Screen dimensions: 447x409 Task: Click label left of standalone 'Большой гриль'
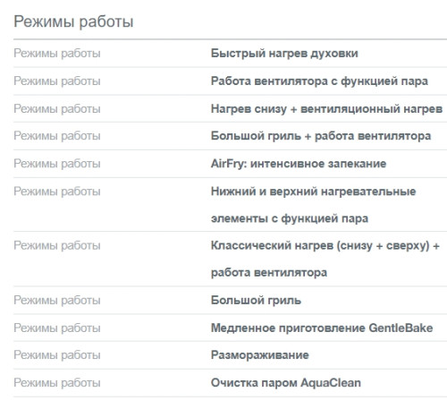[57, 301]
